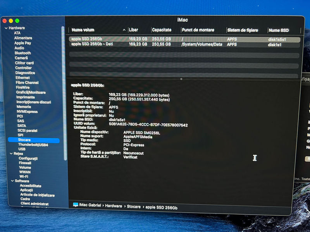
Task: Select WWAN under Rețea
Action: 25,172
